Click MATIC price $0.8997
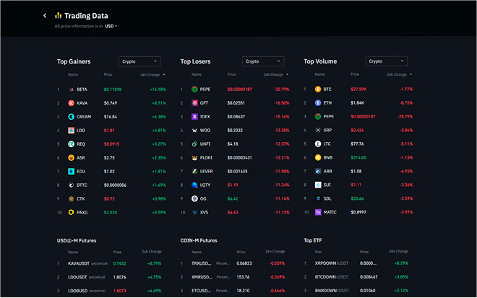This screenshot has height=298, width=477. [358, 212]
